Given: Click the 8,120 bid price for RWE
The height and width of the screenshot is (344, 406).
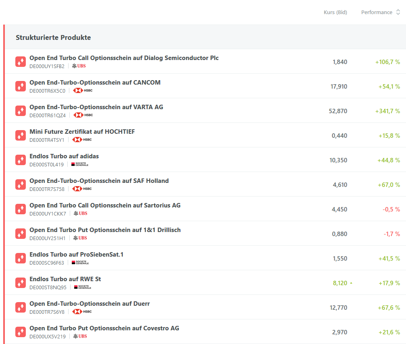Looking at the screenshot, I should tap(340, 283).
